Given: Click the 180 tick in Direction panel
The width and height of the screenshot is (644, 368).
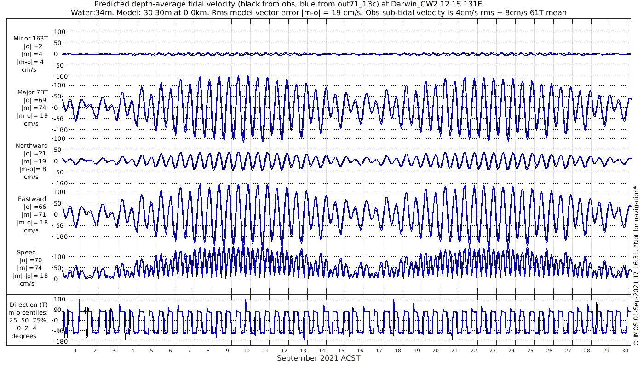Looking at the screenshot, I should (59, 299).
